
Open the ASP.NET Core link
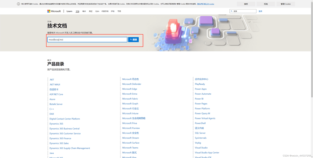point(56,94)
